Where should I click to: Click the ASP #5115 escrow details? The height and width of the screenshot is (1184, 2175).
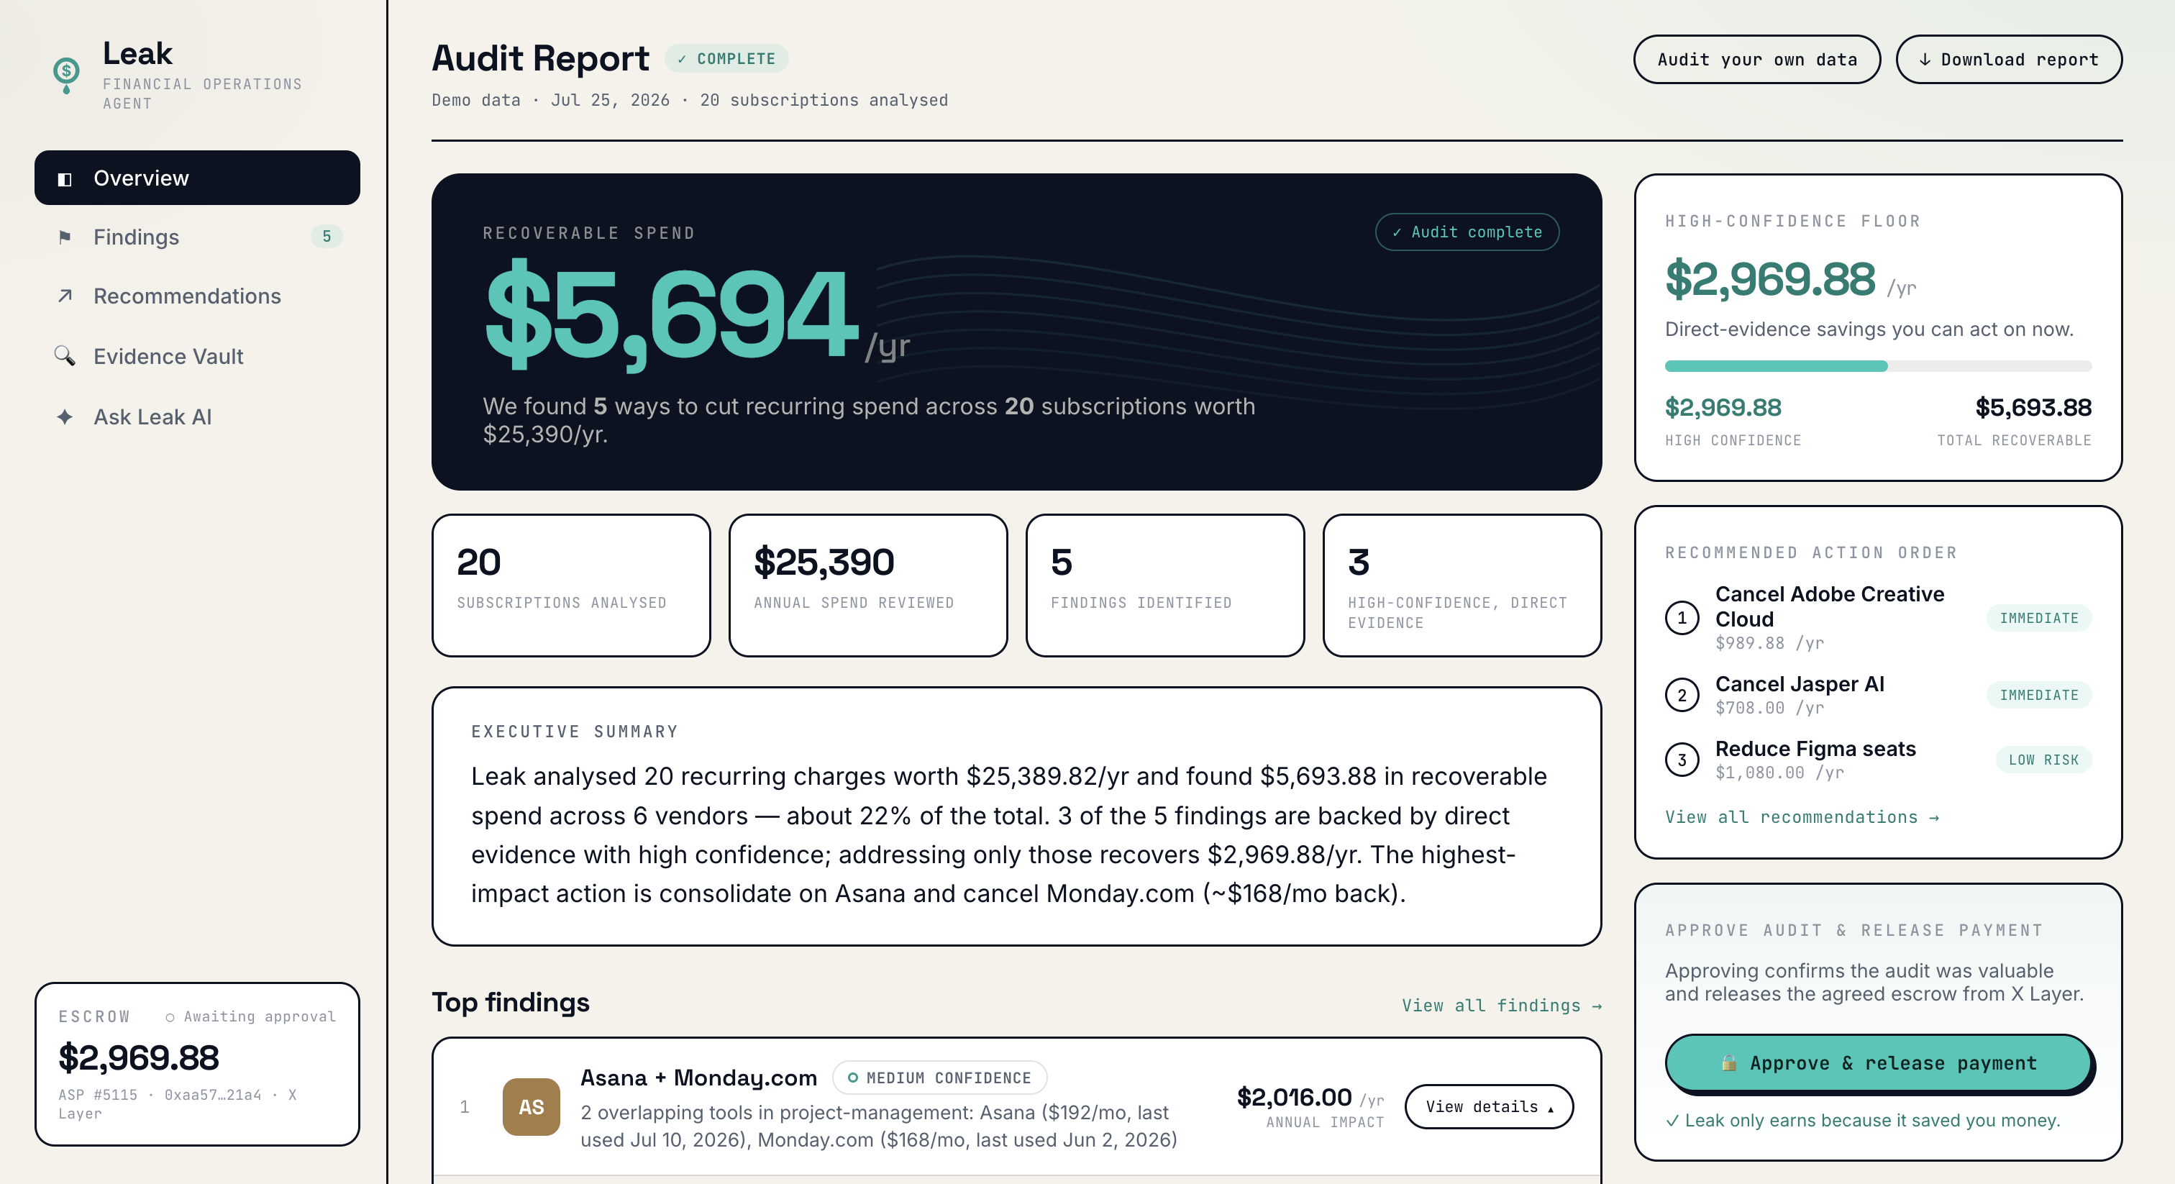pos(178,1103)
